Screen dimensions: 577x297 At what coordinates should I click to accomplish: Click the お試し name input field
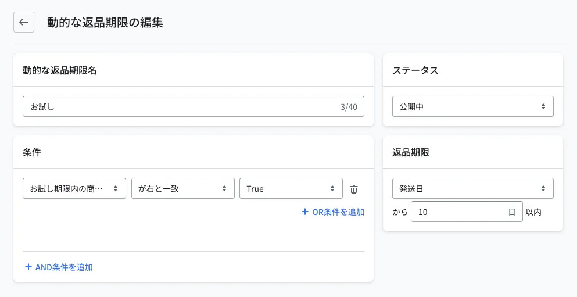193,107
